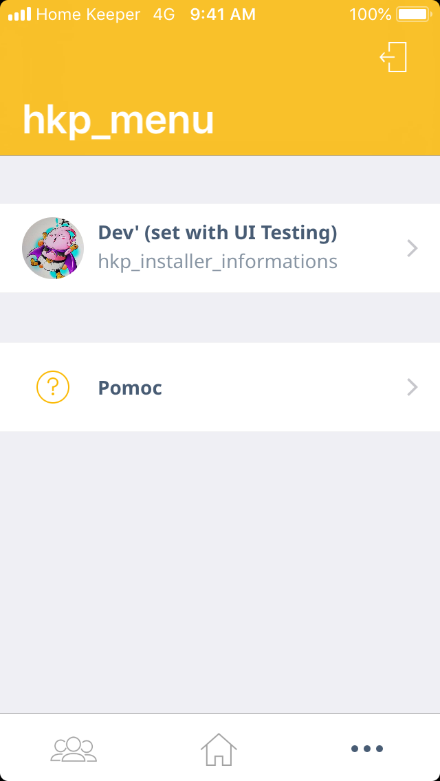
Task: Tap the signal strength bars icon
Action: [19, 14]
